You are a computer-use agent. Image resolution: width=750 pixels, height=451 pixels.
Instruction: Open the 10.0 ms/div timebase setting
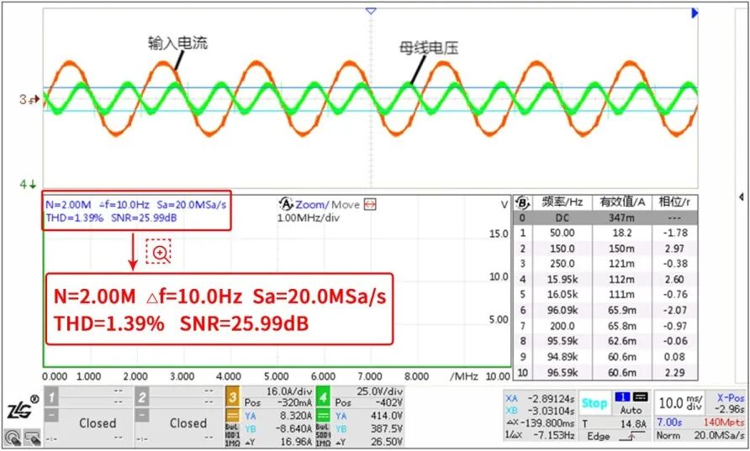click(x=681, y=403)
